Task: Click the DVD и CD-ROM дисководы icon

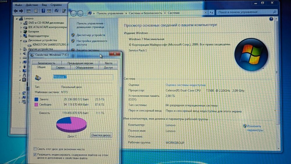Action: click(x=25, y=23)
